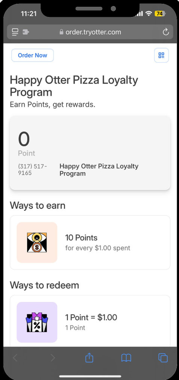Tap the extensions puzzle piece icon

click(26, 32)
